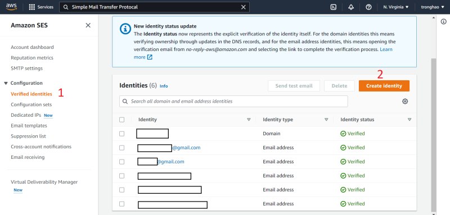Tick the select-all identities checkbox
The height and width of the screenshot is (215, 450).
(x=121, y=120)
